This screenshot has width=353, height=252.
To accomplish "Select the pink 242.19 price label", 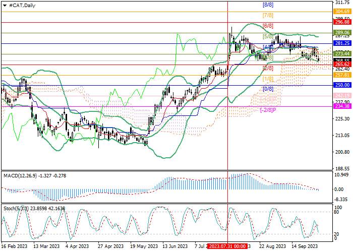I will (342, 96).
